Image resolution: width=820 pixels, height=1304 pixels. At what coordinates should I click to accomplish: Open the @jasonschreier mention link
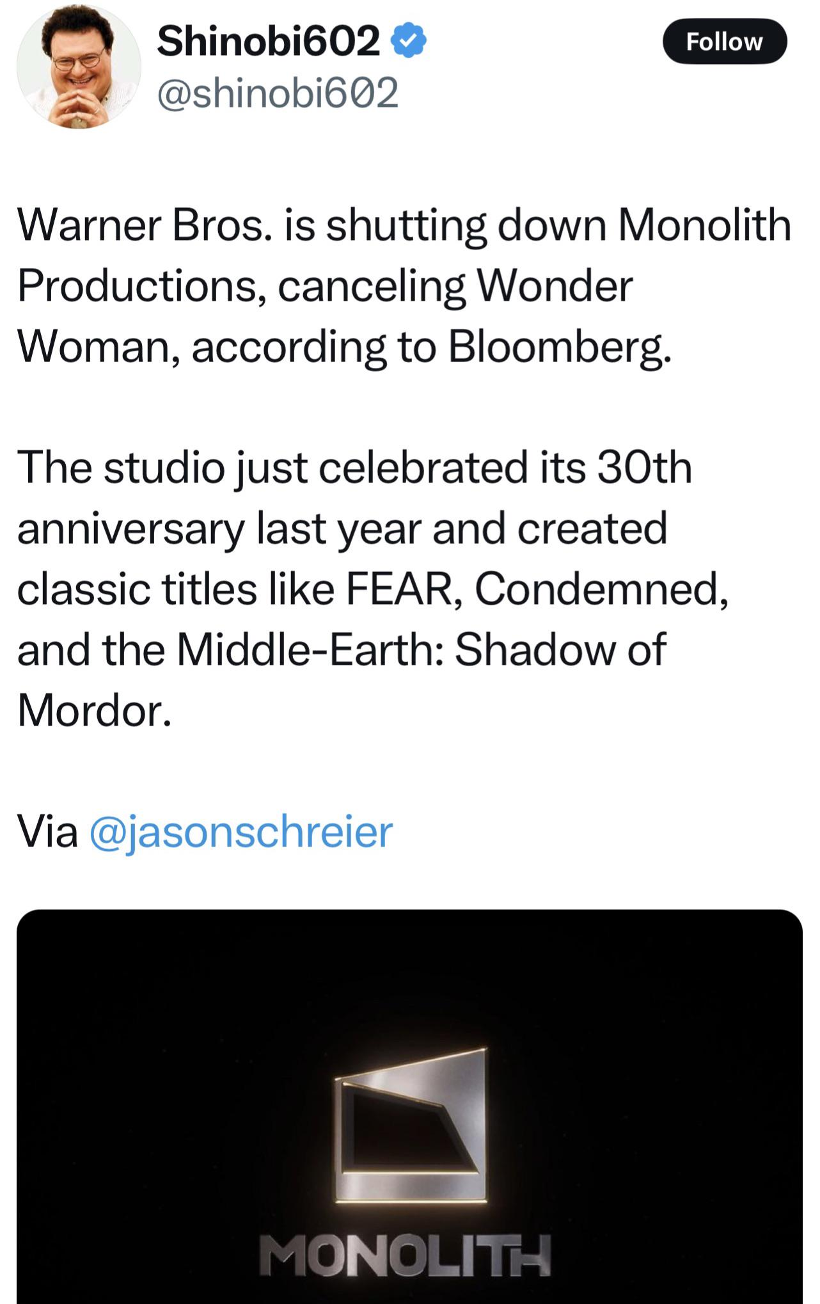(x=241, y=832)
